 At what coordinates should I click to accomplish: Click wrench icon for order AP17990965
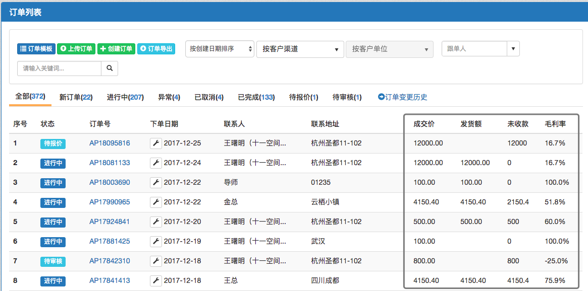pyautogui.click(x=156, y=202)
